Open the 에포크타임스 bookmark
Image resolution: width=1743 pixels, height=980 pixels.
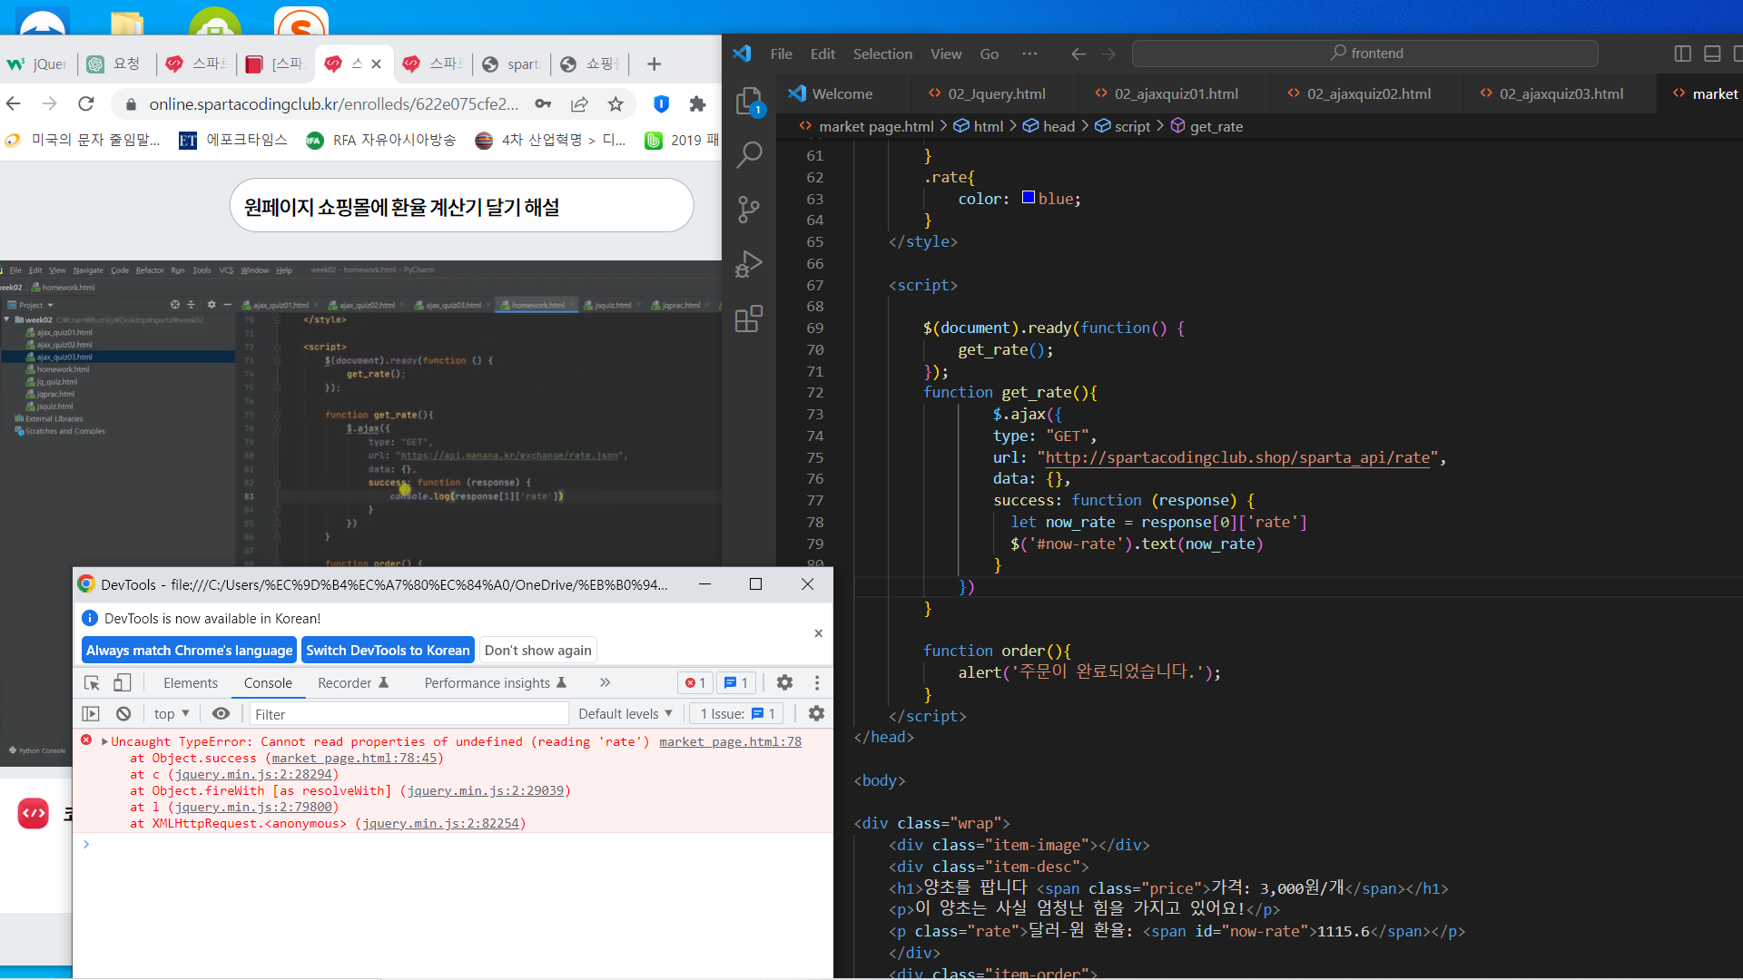tap(233, 140)
